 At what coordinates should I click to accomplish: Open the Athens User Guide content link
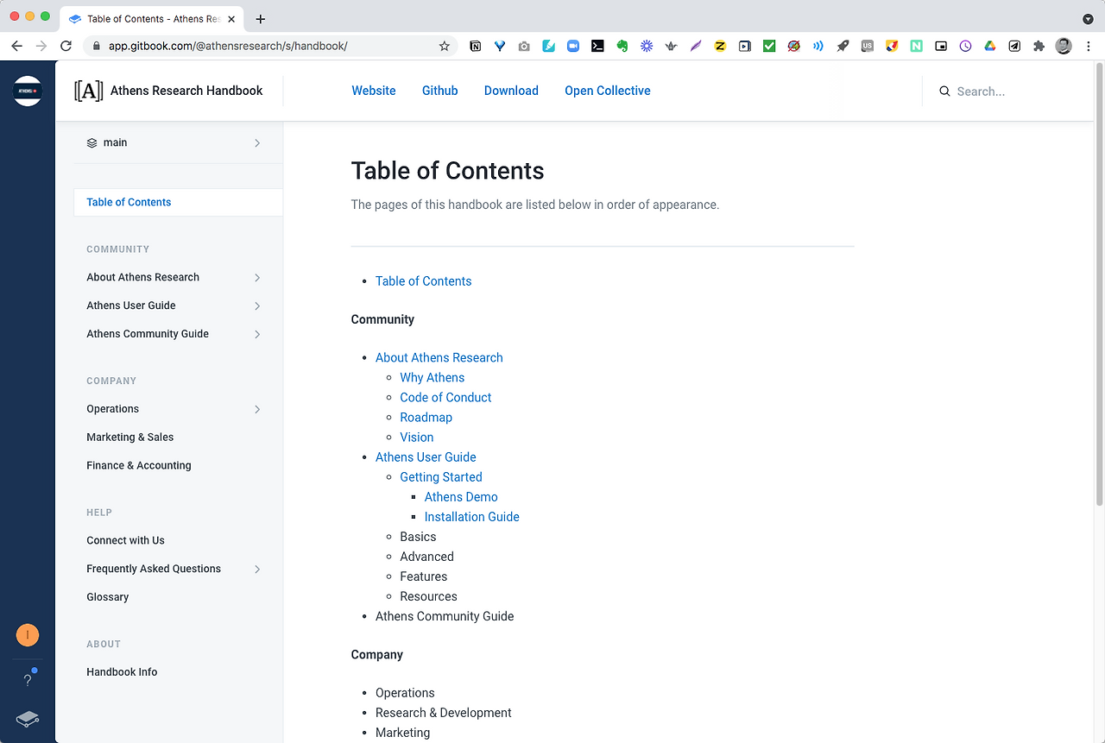[426, 457]
